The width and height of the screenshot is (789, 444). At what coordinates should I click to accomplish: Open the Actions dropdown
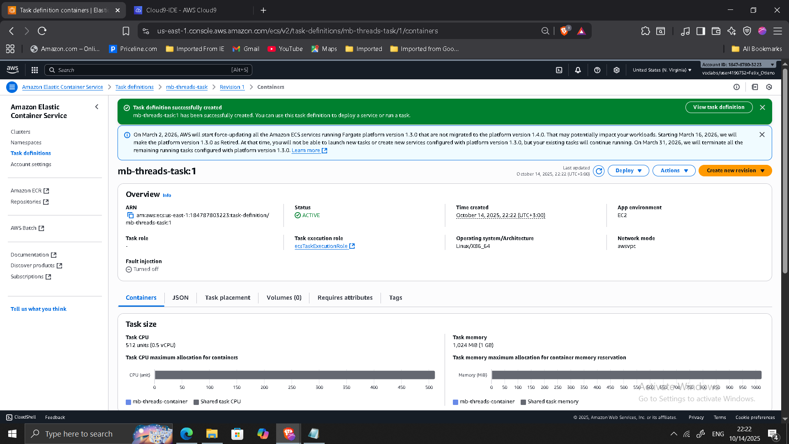673,171
